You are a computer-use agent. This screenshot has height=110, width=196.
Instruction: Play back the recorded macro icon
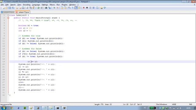[90, 8]
